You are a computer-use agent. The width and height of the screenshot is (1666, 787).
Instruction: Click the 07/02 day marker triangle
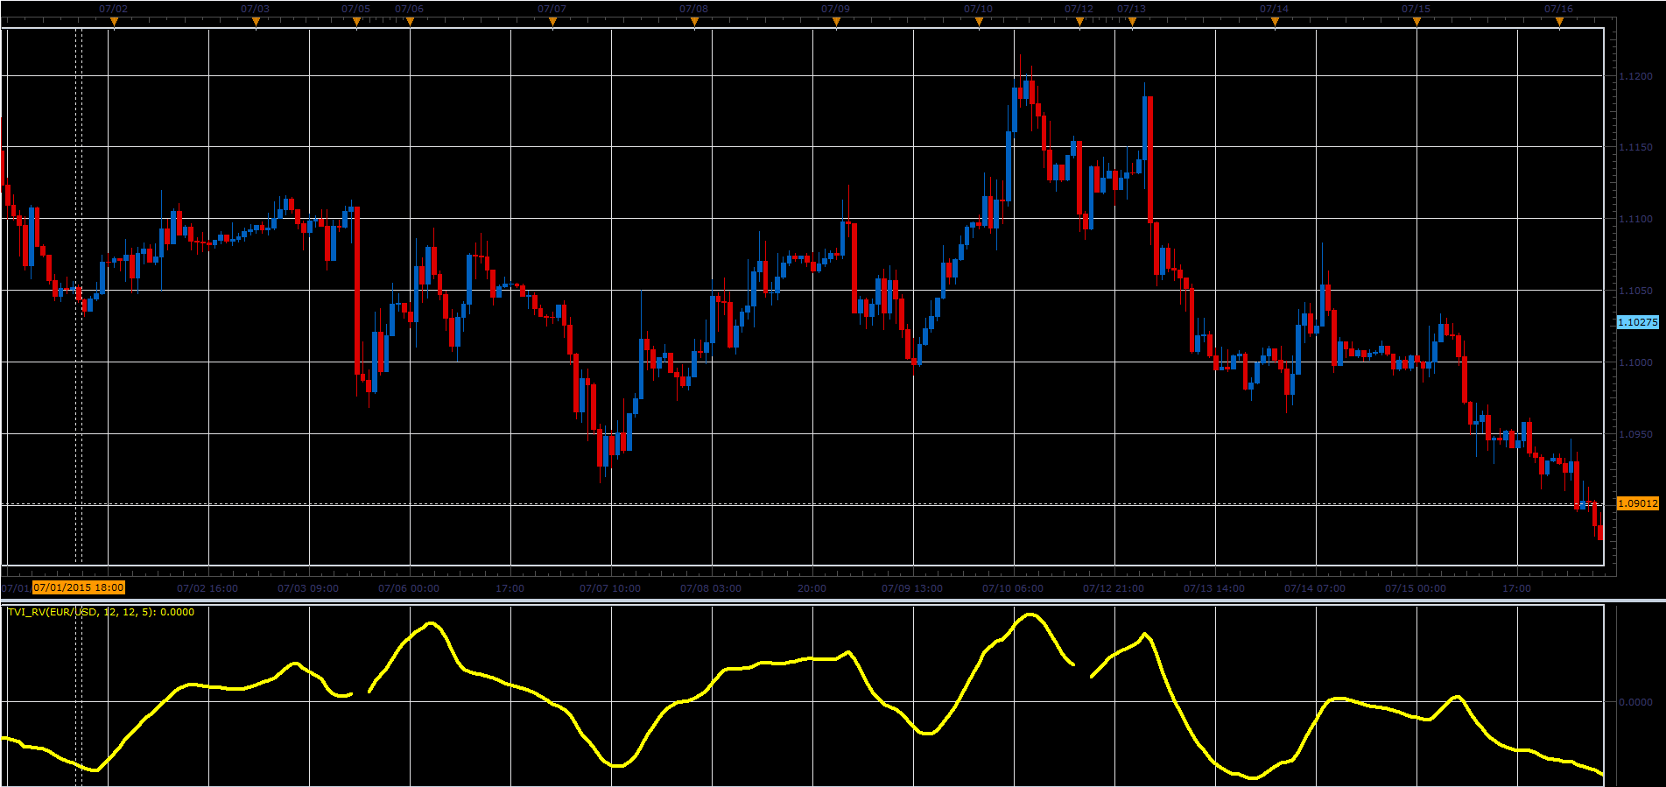tap(114, 22)
